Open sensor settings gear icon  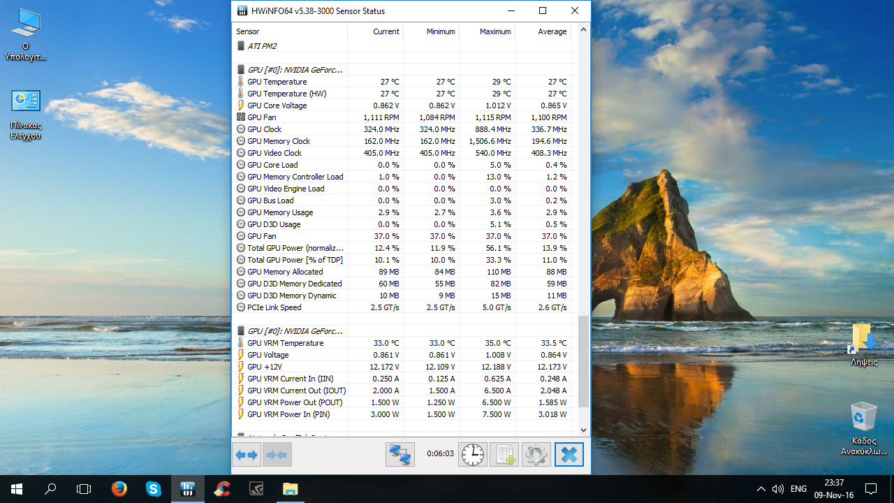tap(536, 455)
